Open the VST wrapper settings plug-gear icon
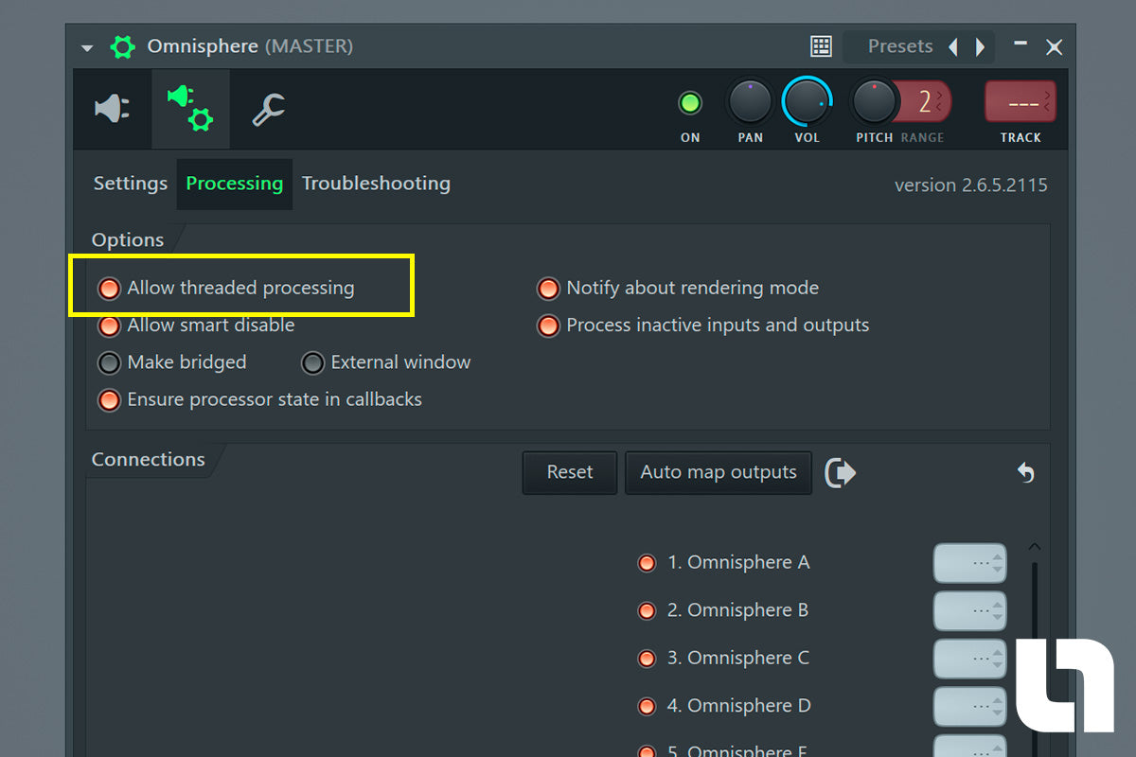The height and width of the screenshot is (757, 1136). (x=190, y=109)
